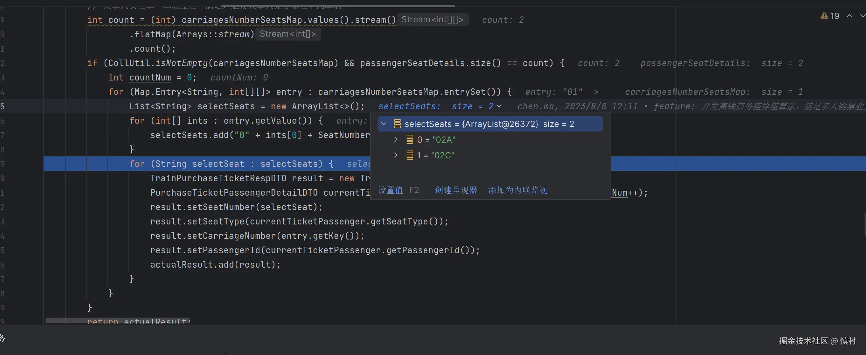This screenshot has height=355, width=866.
Task: Click the underlined countNum variable declaration
Action: tap(150, 78)
